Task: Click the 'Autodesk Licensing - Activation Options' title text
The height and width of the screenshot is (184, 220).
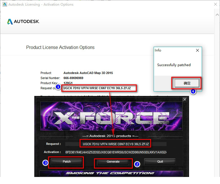Action: pyautogui.click(x=41, y=5)
